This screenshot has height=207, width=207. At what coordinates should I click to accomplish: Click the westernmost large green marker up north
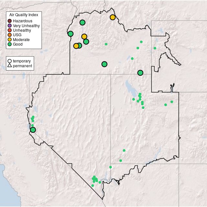coord(71,34)
